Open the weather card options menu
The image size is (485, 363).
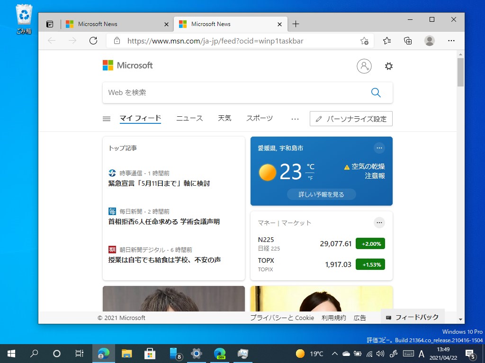[379, 148]
